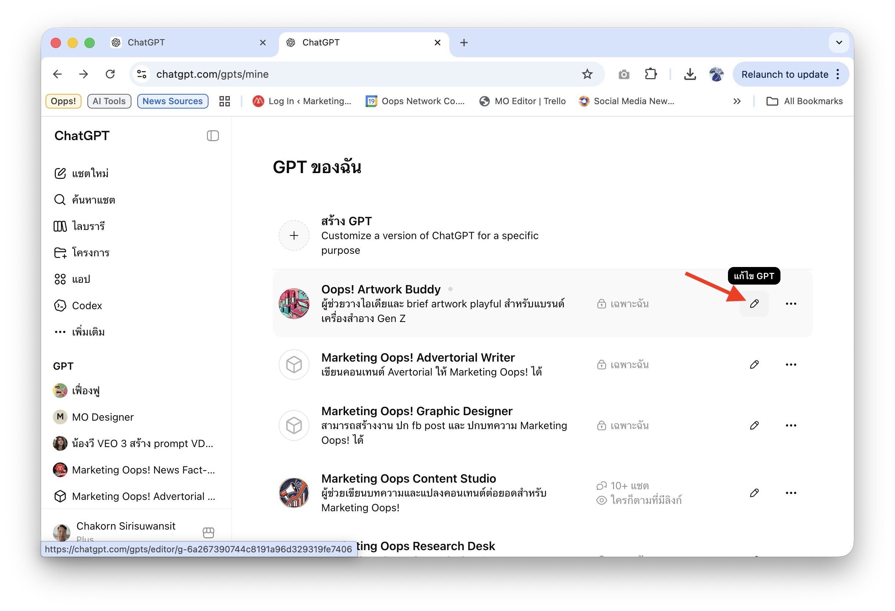Open the Opps! bookmark folder
Image resolution: width=895 pixels, height=611 pixels.
[63, 101]
